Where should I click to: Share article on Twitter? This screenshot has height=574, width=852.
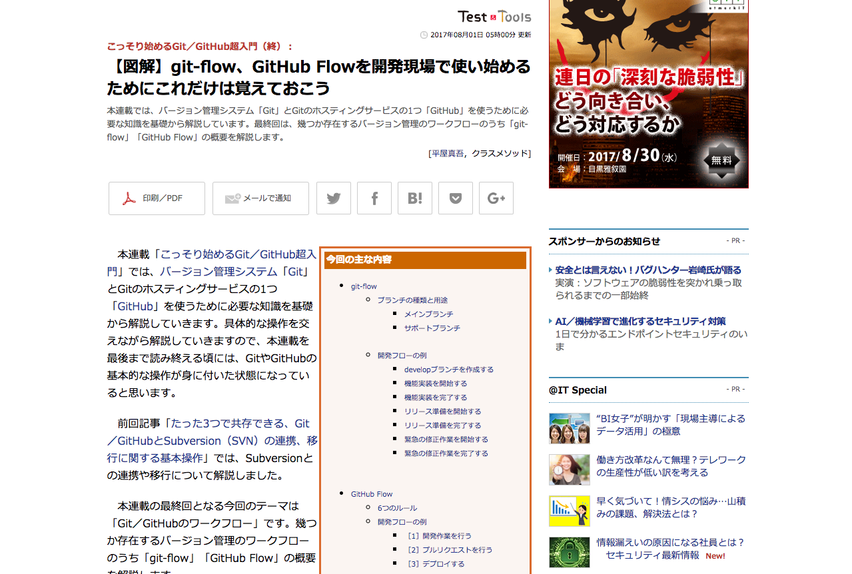tap(334, 198)
